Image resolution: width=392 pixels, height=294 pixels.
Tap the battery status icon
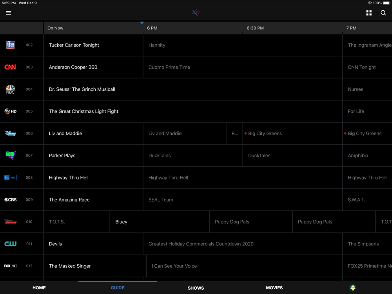(387, 3)
